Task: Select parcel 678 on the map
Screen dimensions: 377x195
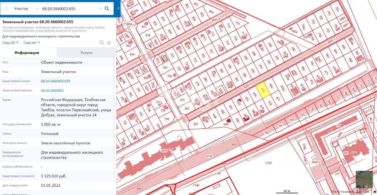Action: point(269,103)
